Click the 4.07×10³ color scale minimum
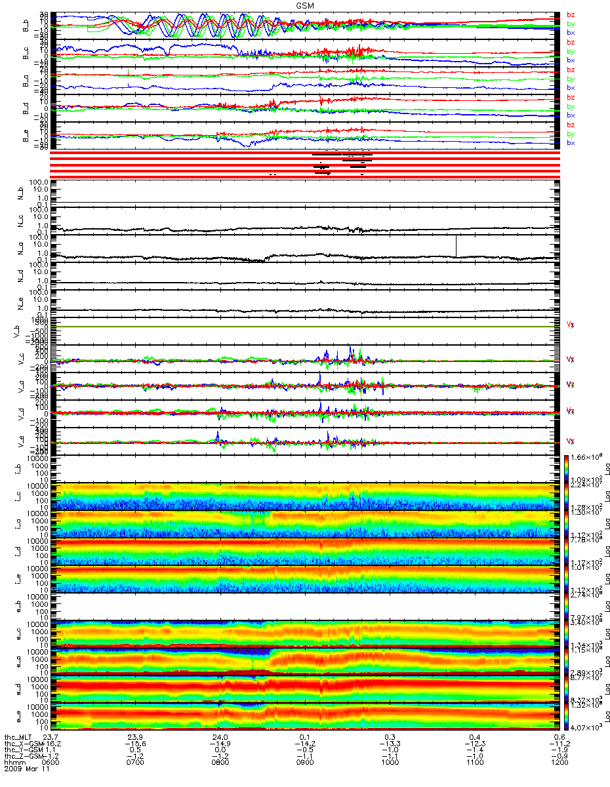The image size is (610, 787). [x=585, y=728]
